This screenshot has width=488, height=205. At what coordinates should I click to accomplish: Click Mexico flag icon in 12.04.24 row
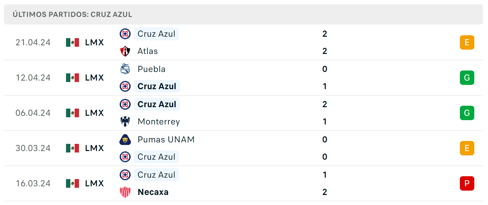click(x=72, y=78)
